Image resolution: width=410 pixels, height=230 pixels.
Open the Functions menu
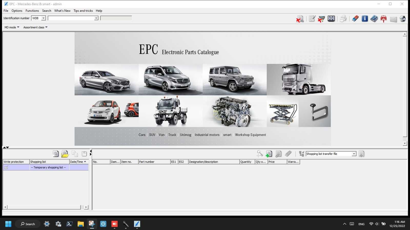(32, 11)
